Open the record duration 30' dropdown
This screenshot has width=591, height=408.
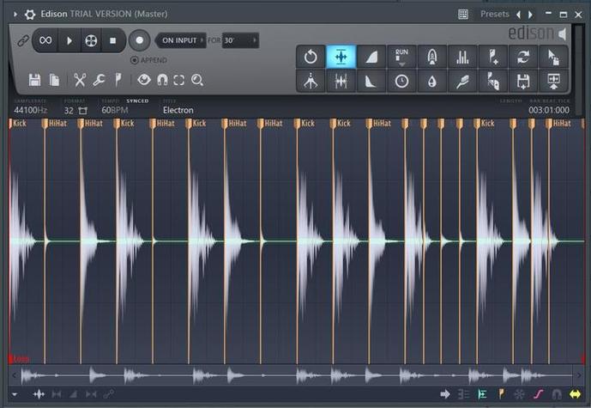point(240,40)
